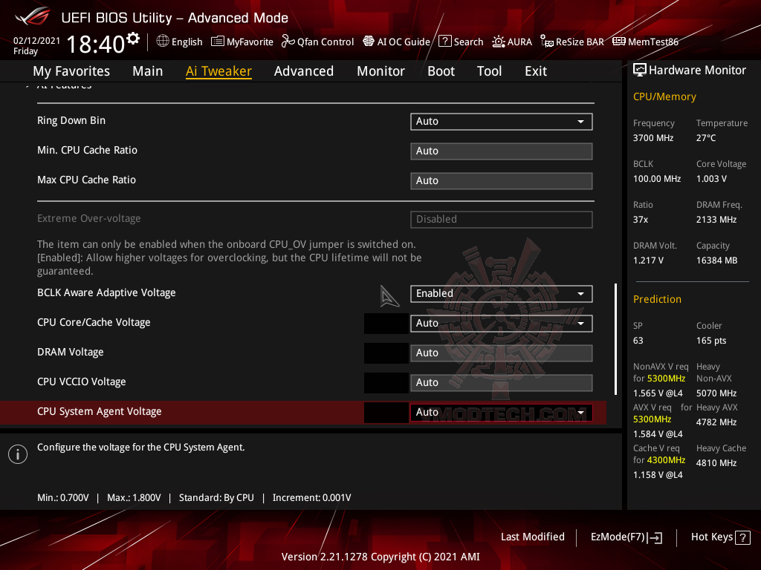Open the BCLK Aware Adaptive Voltage dropdown
The image size is (761, 570).
[x=501, y=293]
